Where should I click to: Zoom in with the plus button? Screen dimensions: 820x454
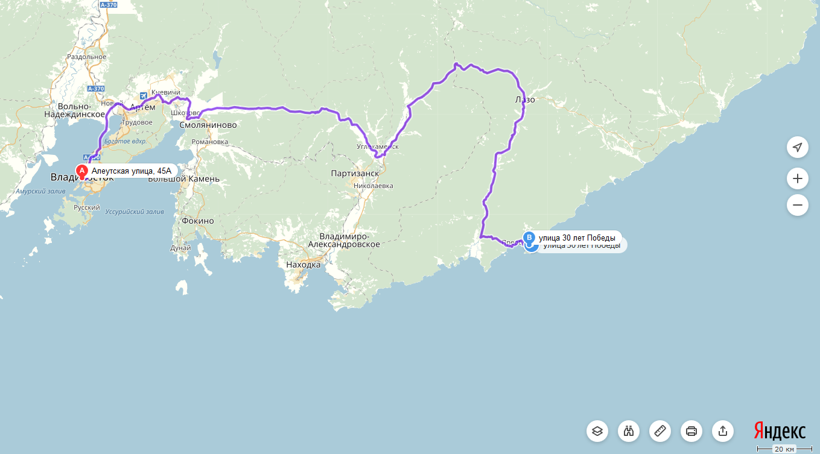[x=797, y=178]
